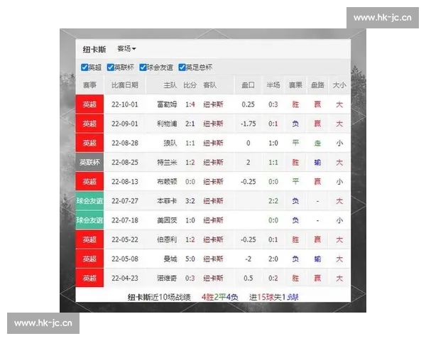Click the score 0:3 for 诺维奇 match
The image size is (426, 341).
[190, 278]
